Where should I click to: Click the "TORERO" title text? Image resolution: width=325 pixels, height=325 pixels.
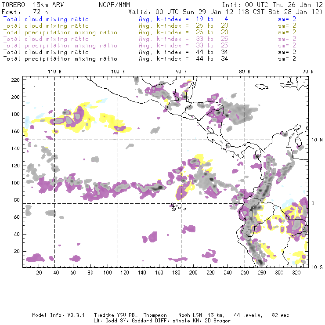click(14, 5)
